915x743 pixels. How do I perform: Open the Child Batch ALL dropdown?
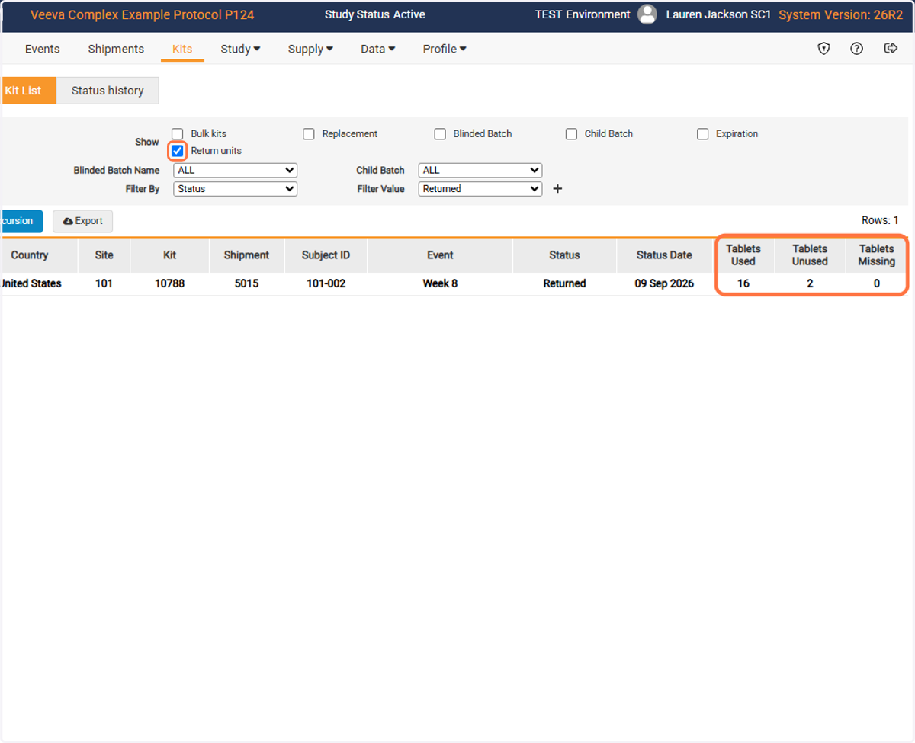coord(480,171)
